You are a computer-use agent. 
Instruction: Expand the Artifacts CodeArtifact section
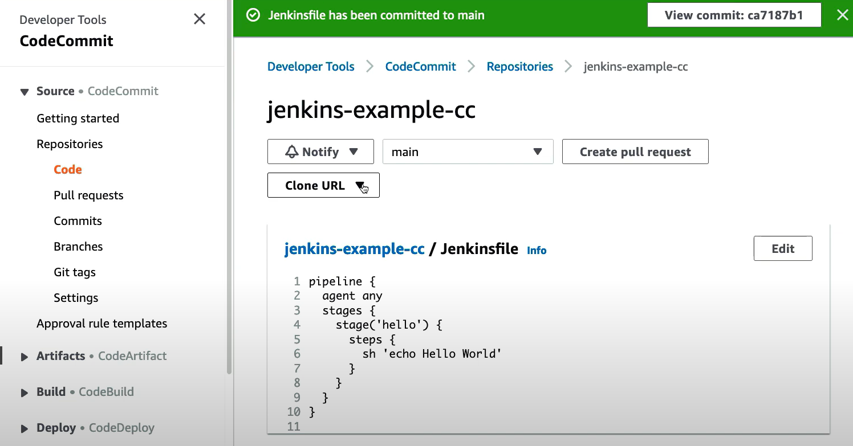(25, 357)
